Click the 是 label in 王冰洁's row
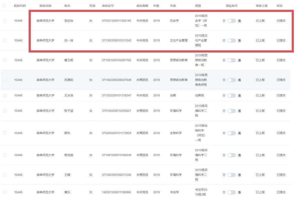Screen dimensions: 297x198 point(239,95)
